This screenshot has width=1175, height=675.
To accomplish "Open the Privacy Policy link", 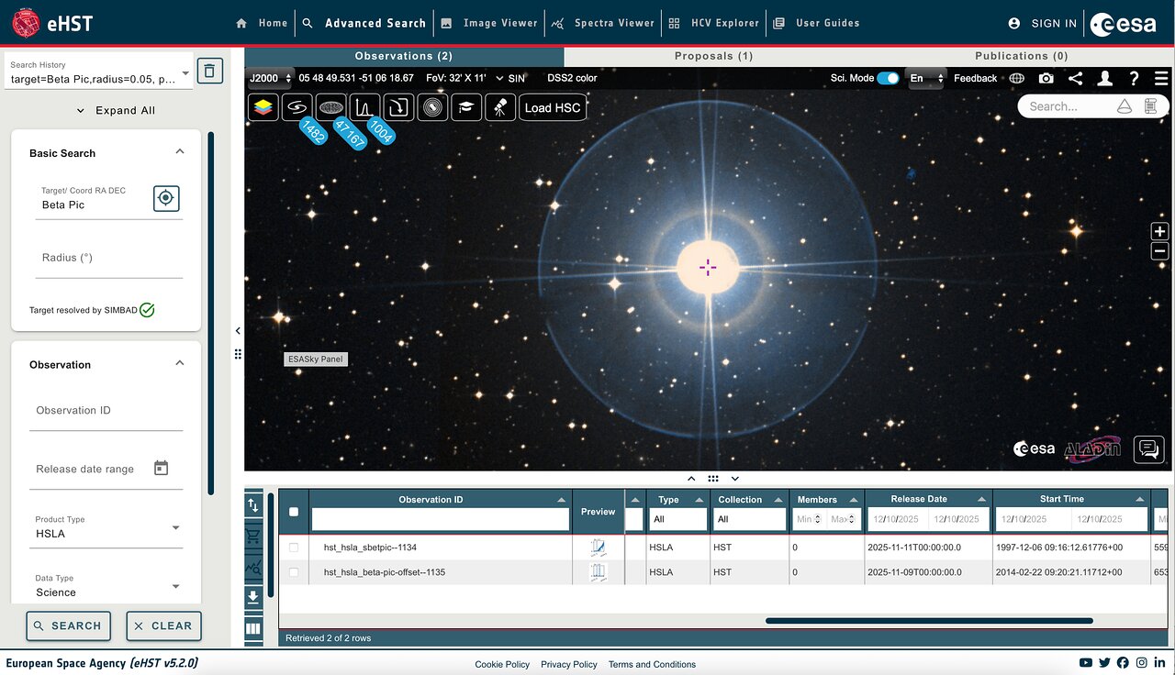I will click(x=569, y=664).
